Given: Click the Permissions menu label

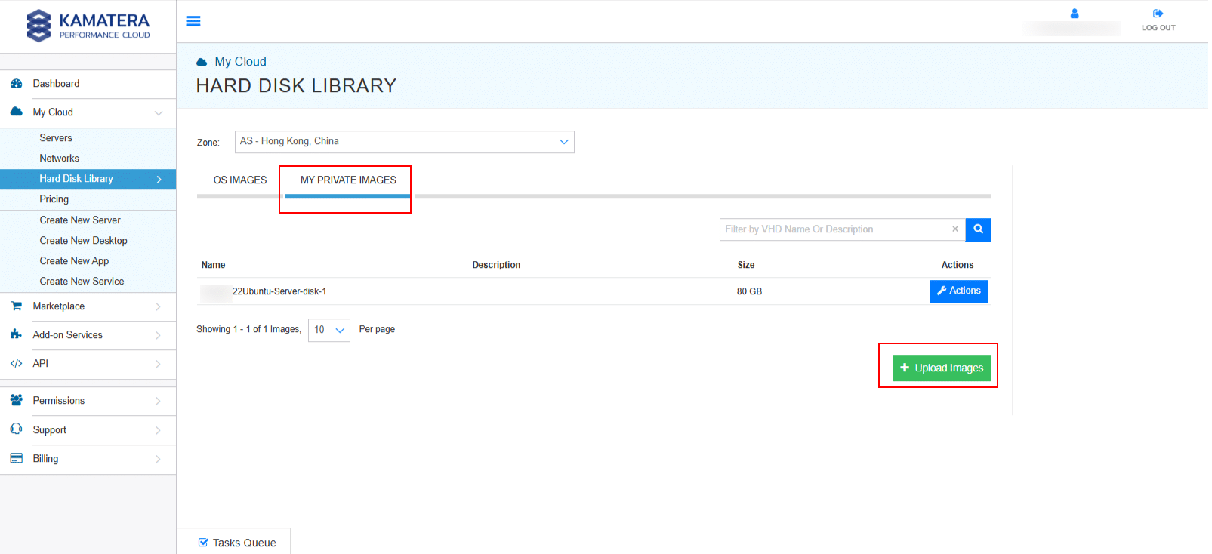Looking at the screenshot, I should pyautogui.click(x=59, y=401).
